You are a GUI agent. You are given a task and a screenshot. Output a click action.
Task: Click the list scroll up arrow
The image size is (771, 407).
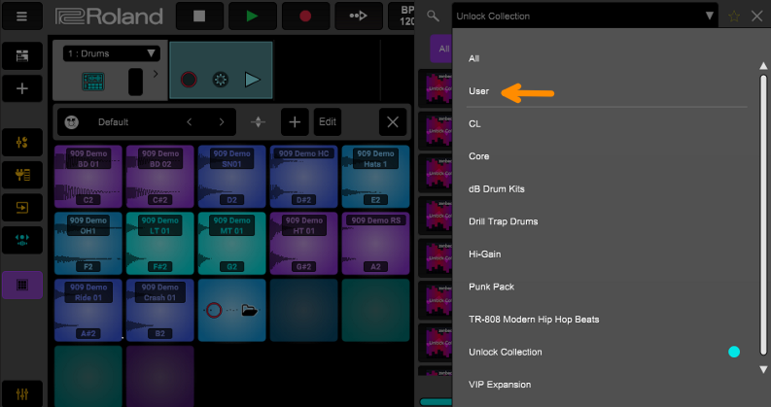(x=763, y=66)
